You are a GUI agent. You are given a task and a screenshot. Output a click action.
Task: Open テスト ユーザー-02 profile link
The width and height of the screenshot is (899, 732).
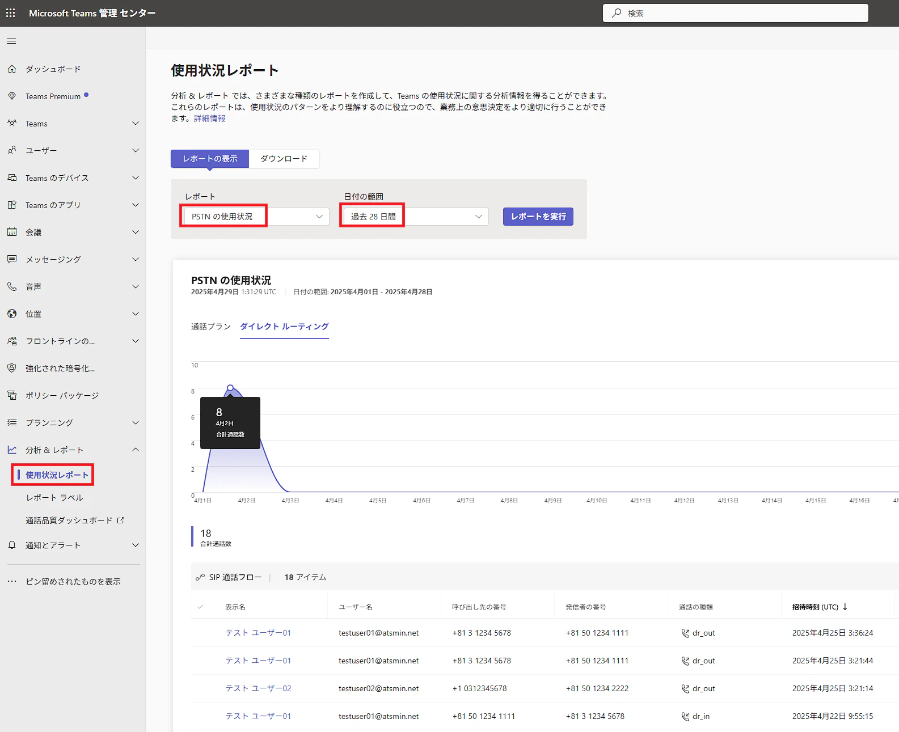pos(259,689)
